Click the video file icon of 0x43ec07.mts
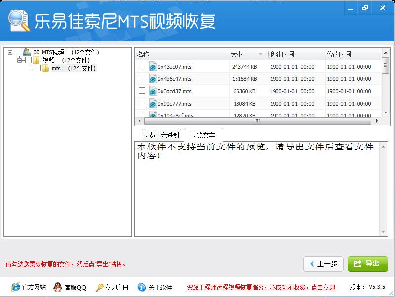The height and width of the screenshot is (297, 395). coord(153,67)
